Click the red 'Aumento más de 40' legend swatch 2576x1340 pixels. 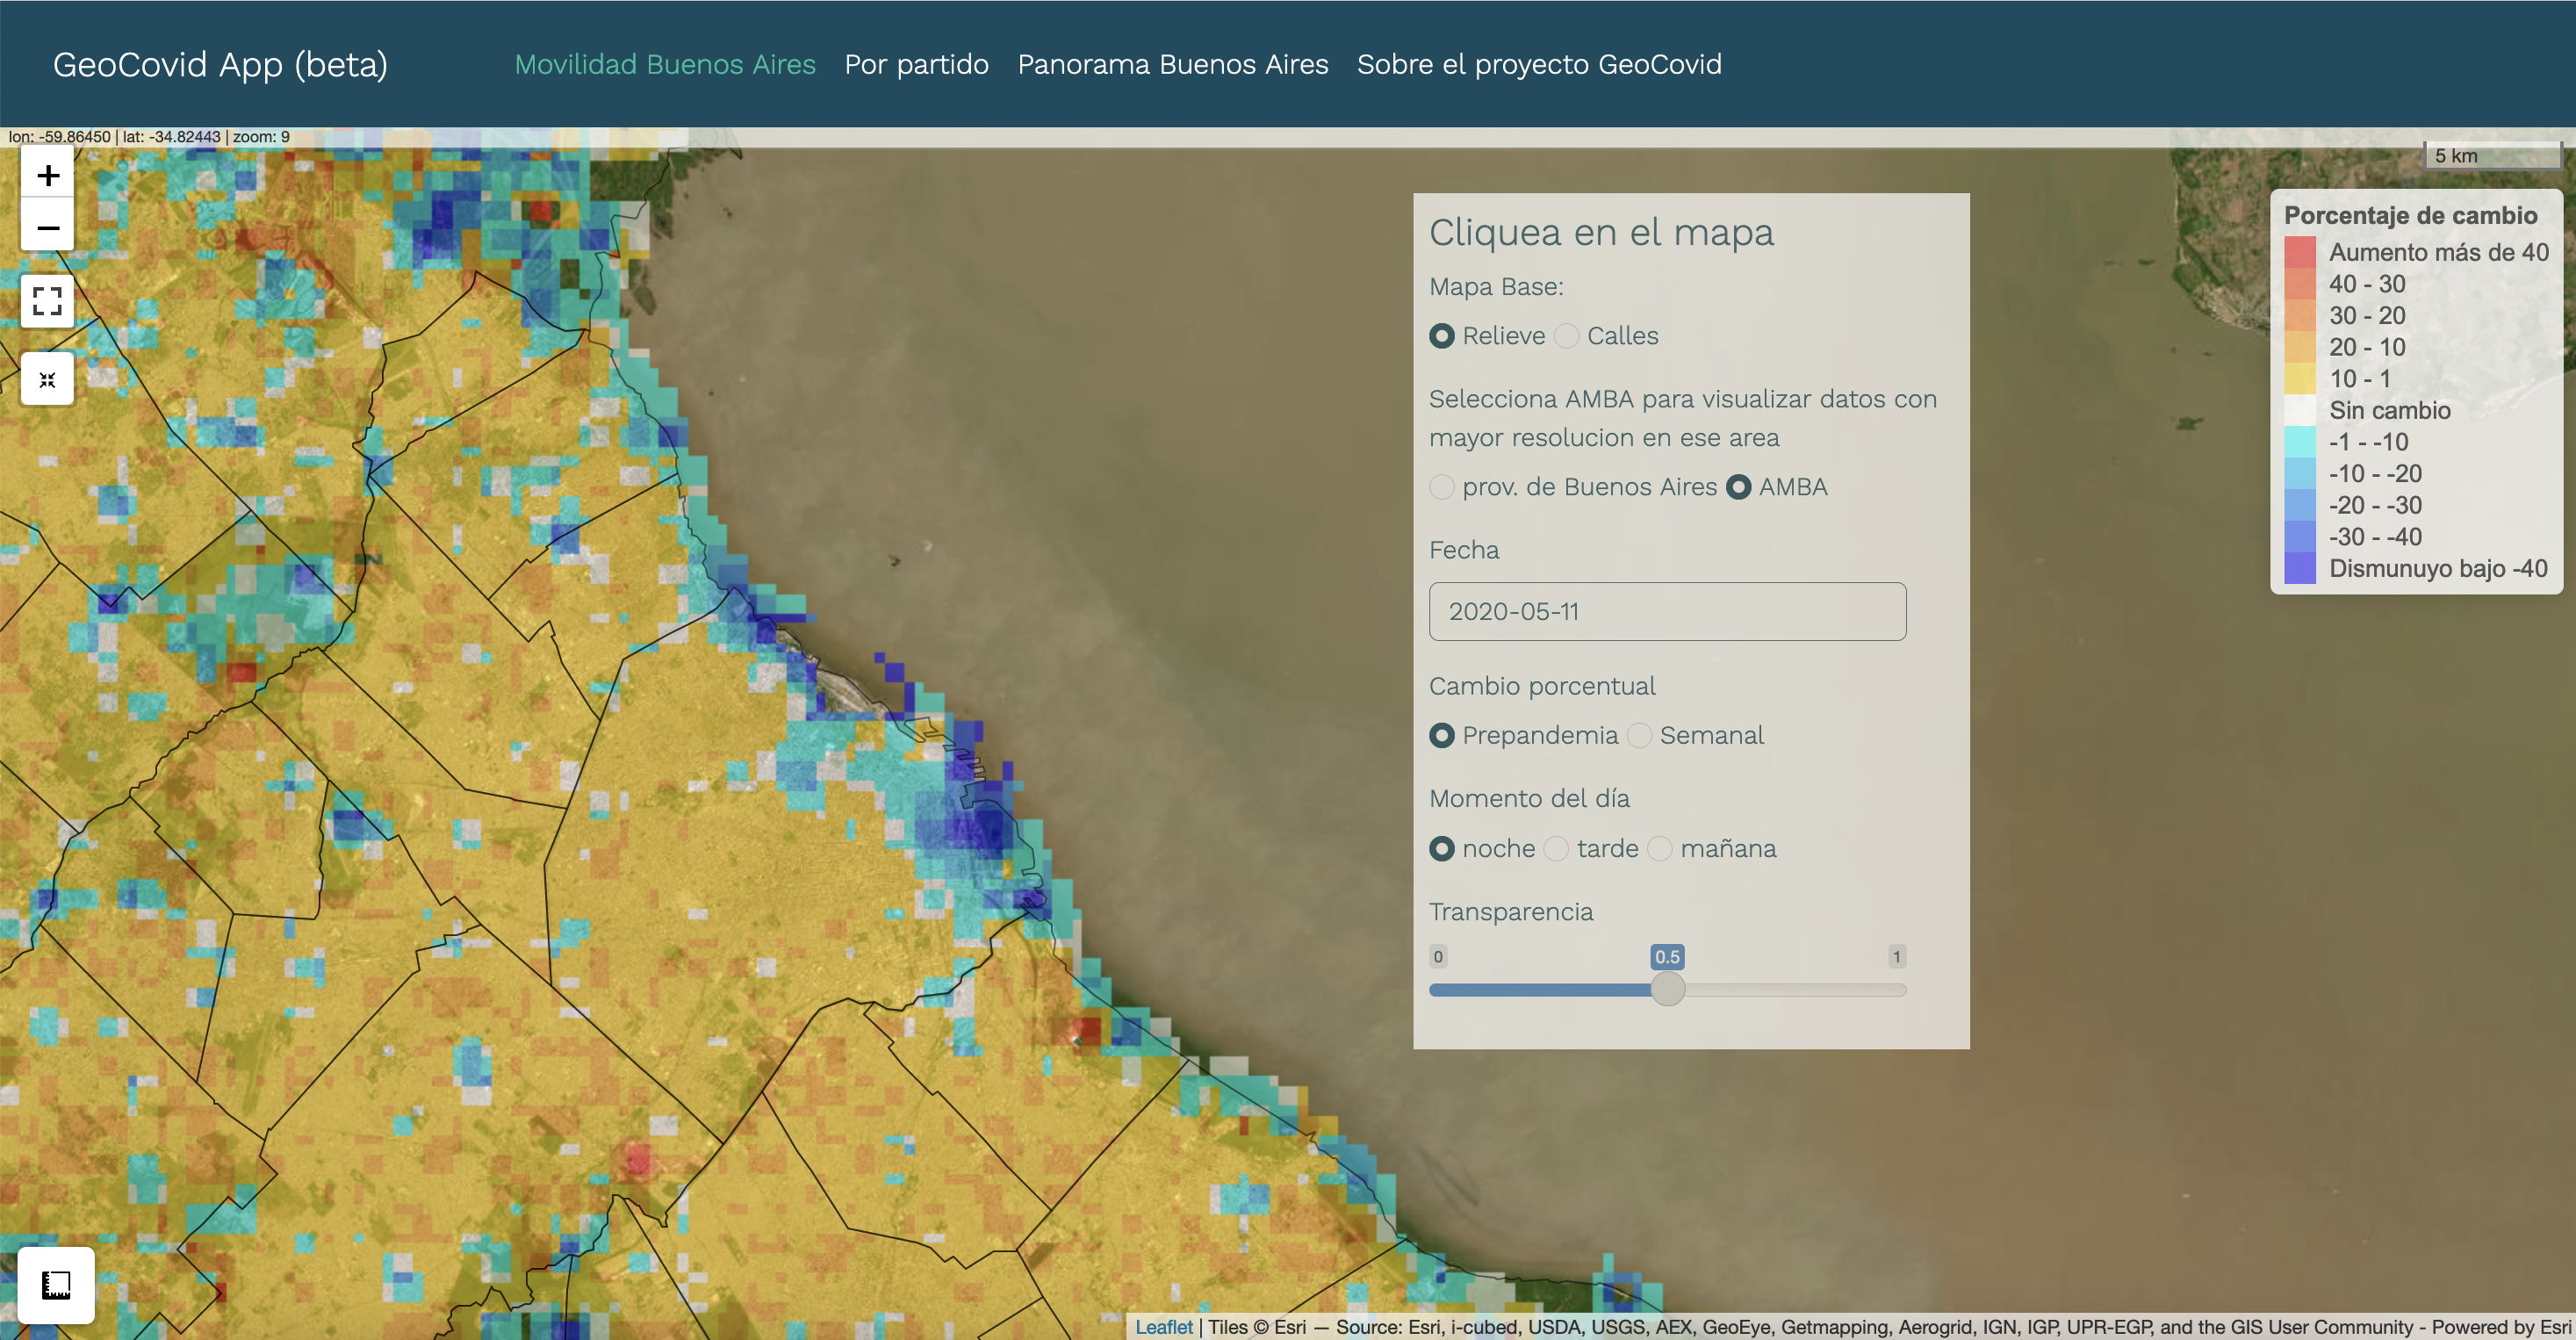[x=2299, y=252]
